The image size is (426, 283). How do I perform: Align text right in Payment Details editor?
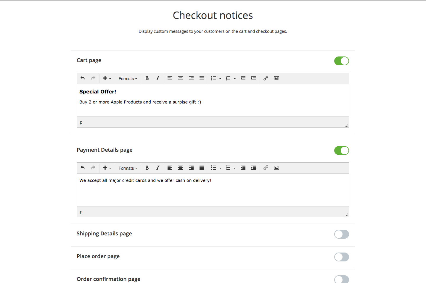191,168
